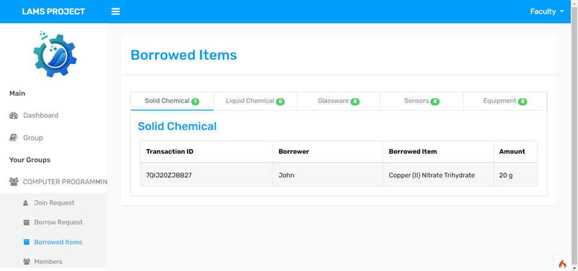This screenshot has width=578, height=271.
Task: Open the Borrow Request page
Action: point(58,223)
